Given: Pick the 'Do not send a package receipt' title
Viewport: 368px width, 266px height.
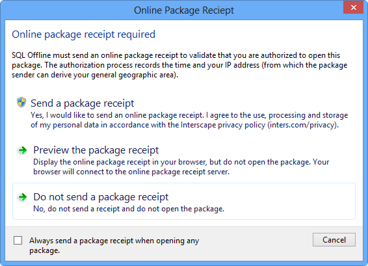Looking at the screenshot, I should [101, 197].
